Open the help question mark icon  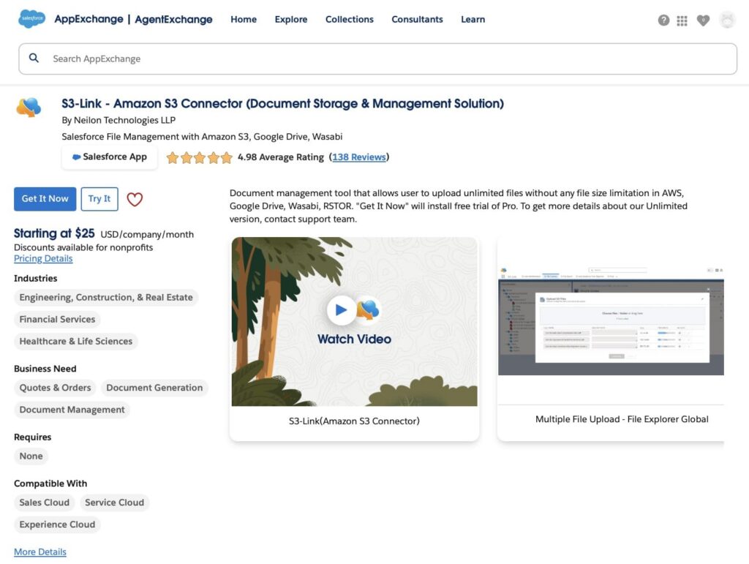(663, 20)
